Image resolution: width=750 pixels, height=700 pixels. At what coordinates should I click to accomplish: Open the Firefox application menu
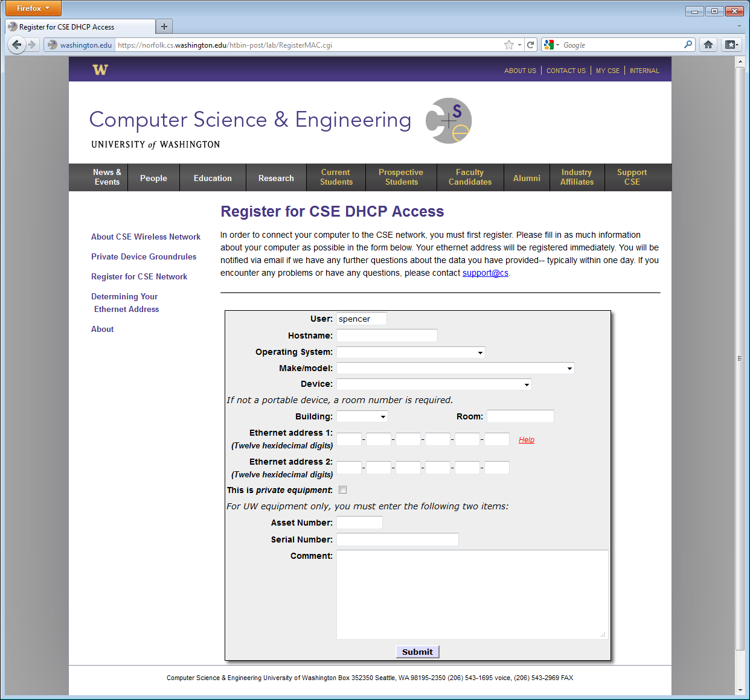33,8
